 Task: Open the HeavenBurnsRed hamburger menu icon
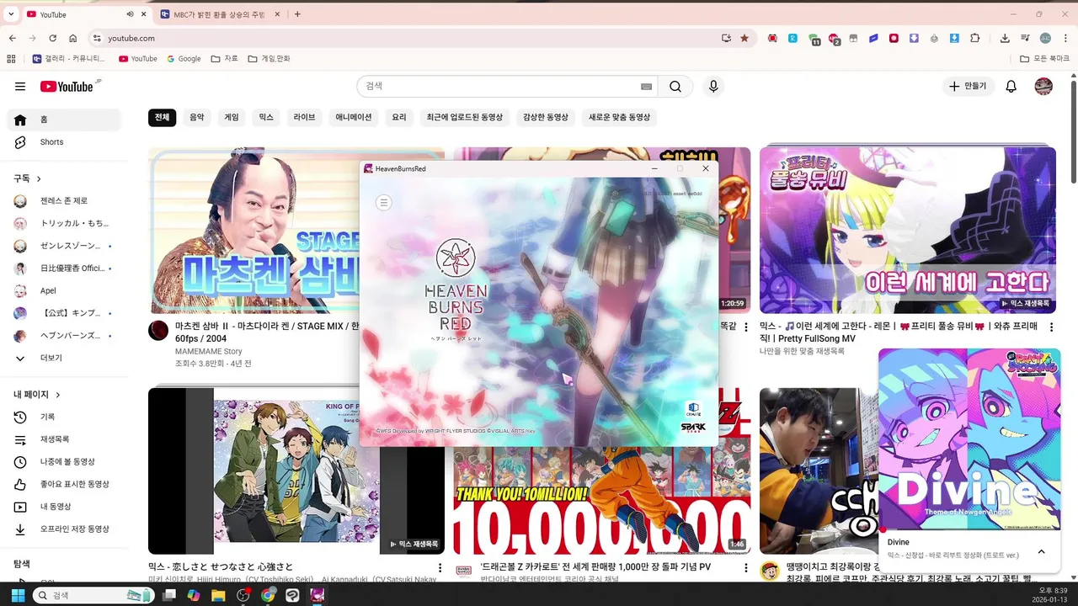[383, 202]
